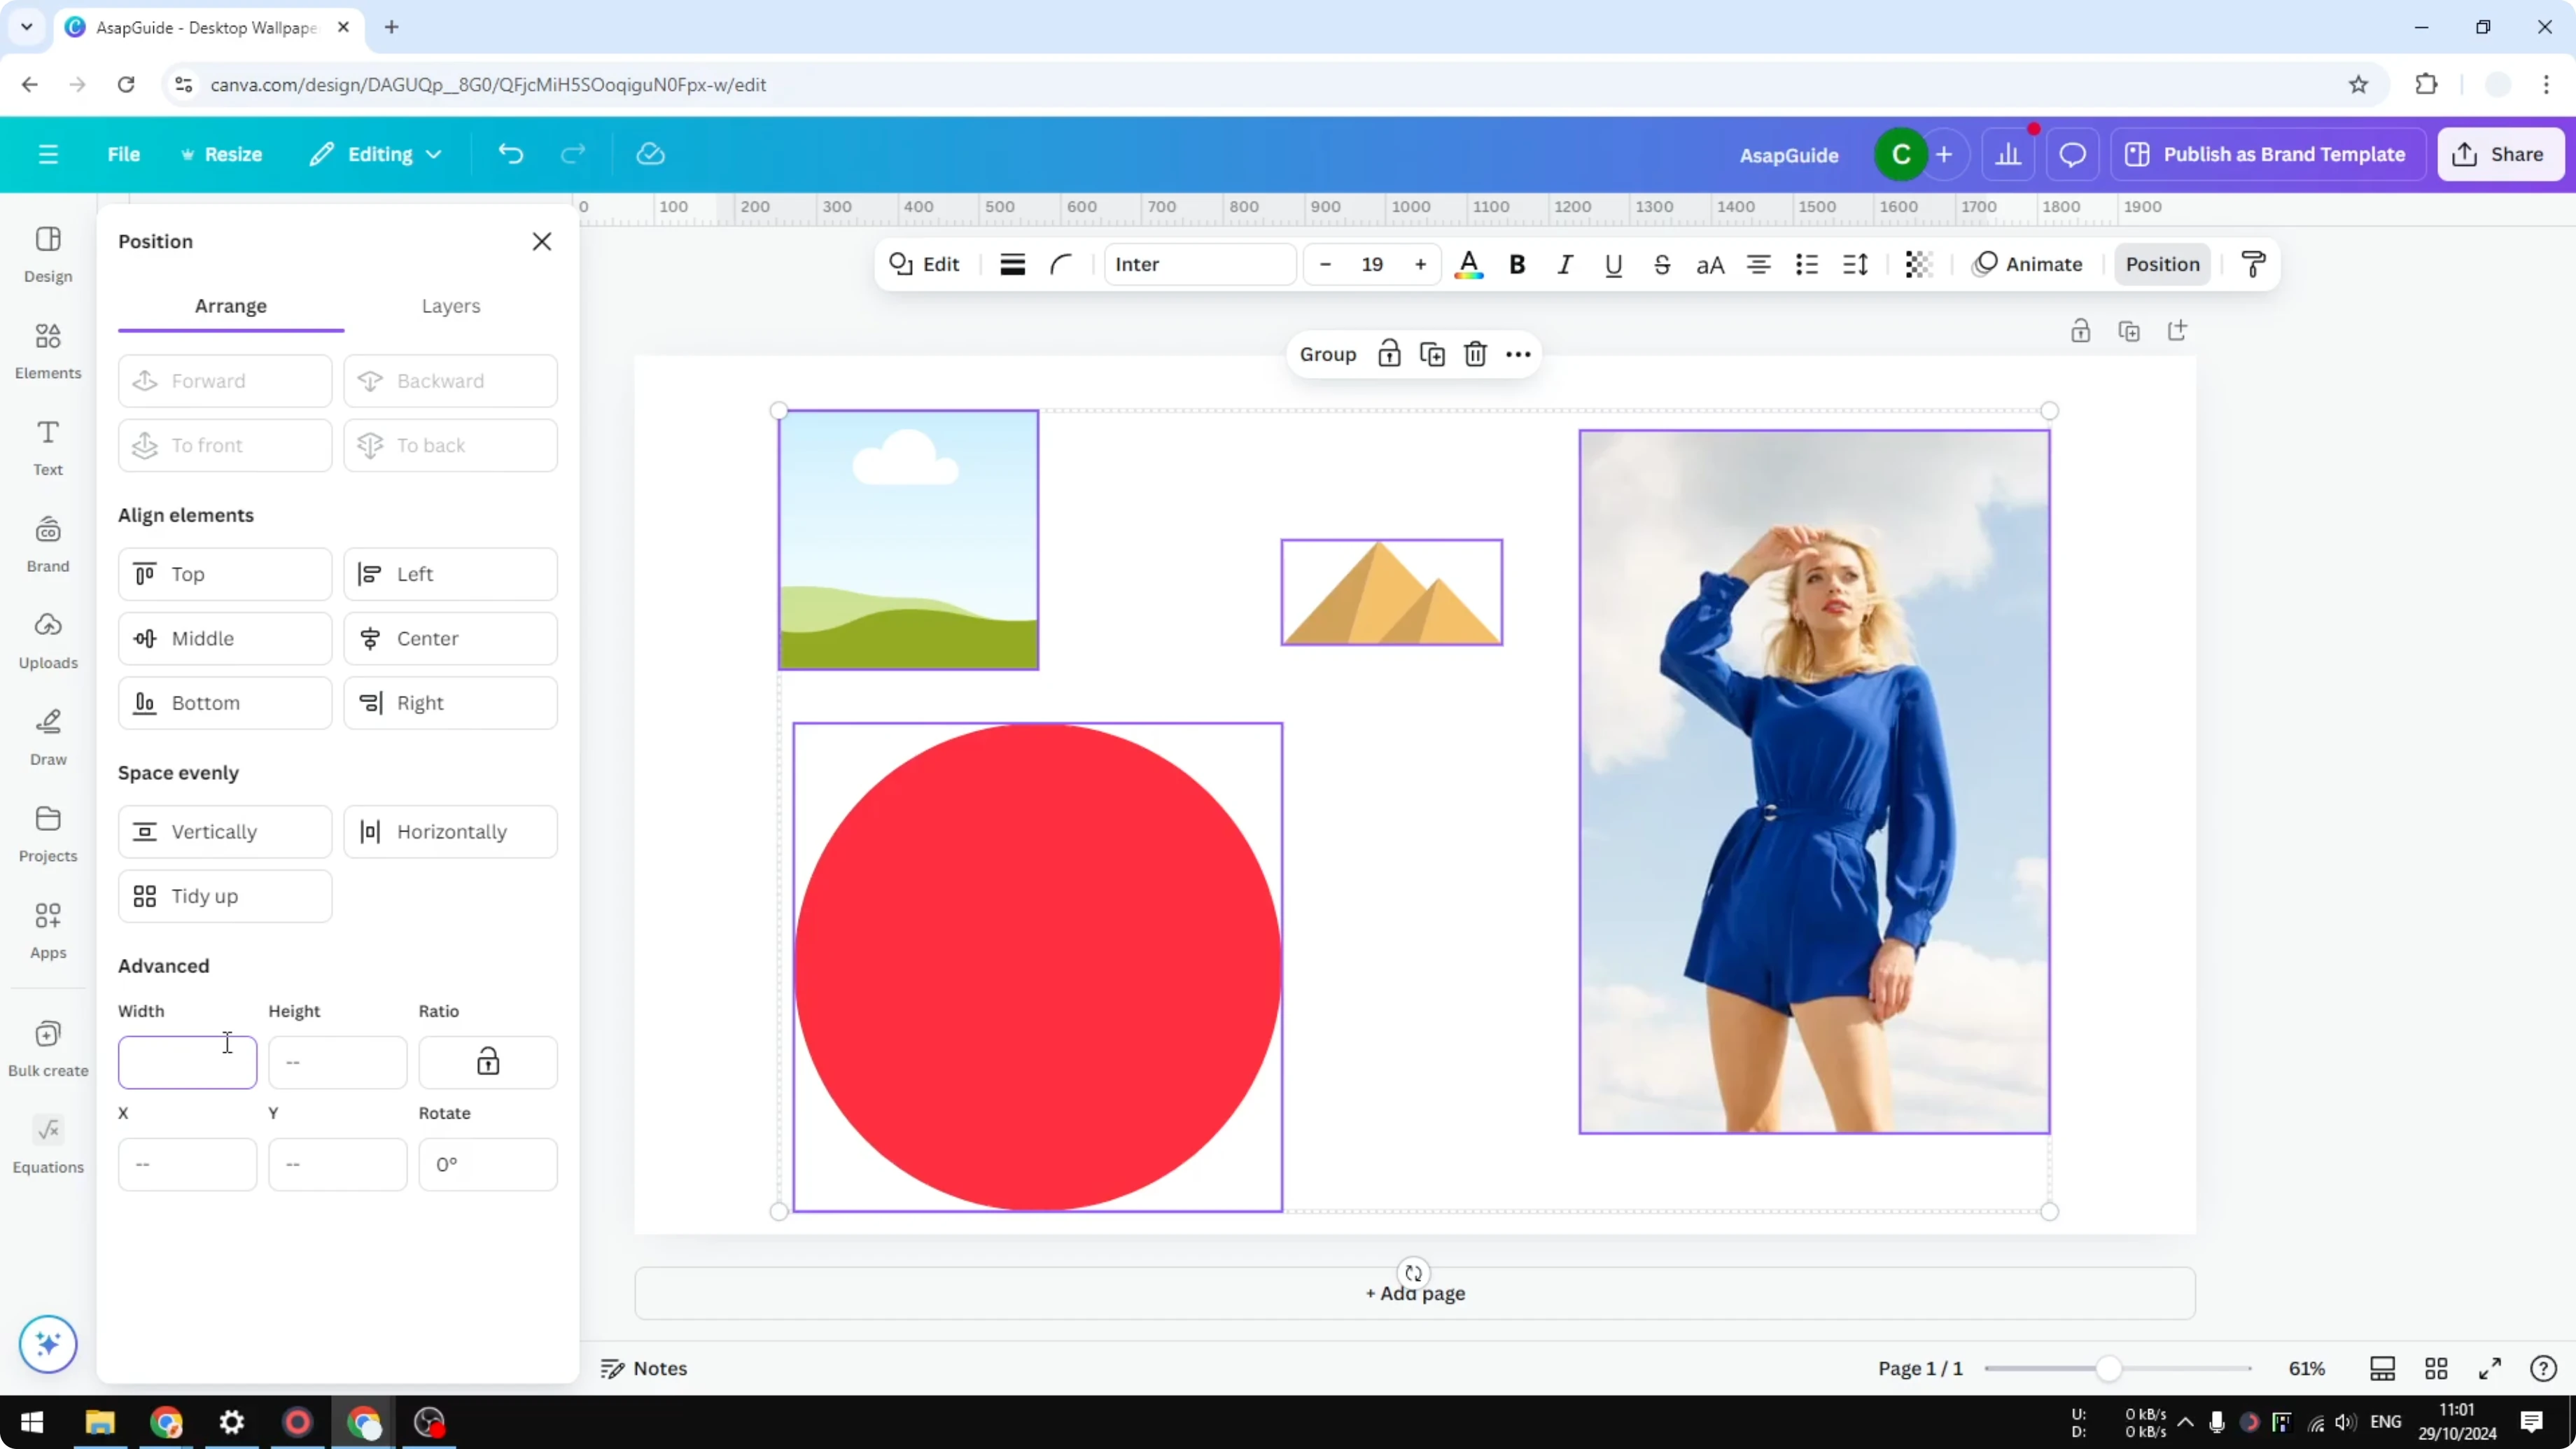Click Publish as Brand Template
Screen dimensions: 2576x1449
coord(2267,154)
